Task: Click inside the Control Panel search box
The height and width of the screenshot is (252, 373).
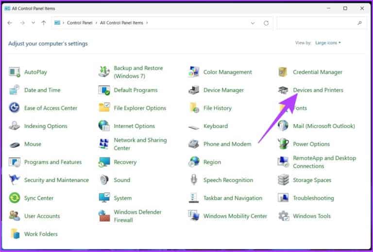Action: click(x=322, y=23)
